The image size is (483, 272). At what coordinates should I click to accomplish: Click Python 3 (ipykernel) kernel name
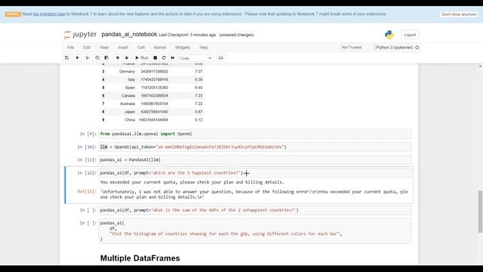click(394, 48)
